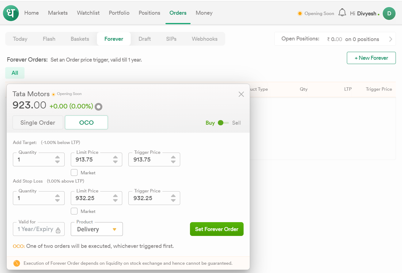402x273 pixels.
Task: Switch to the Today tab
Action: click(x=20, y=39)
